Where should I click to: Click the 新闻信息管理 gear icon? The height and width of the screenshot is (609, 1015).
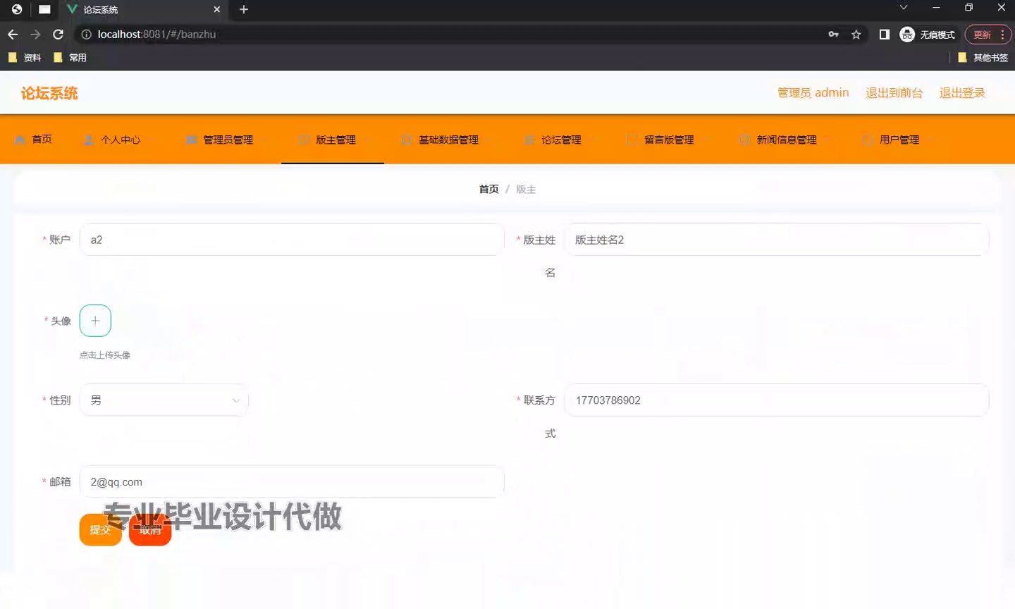[745, 139]
